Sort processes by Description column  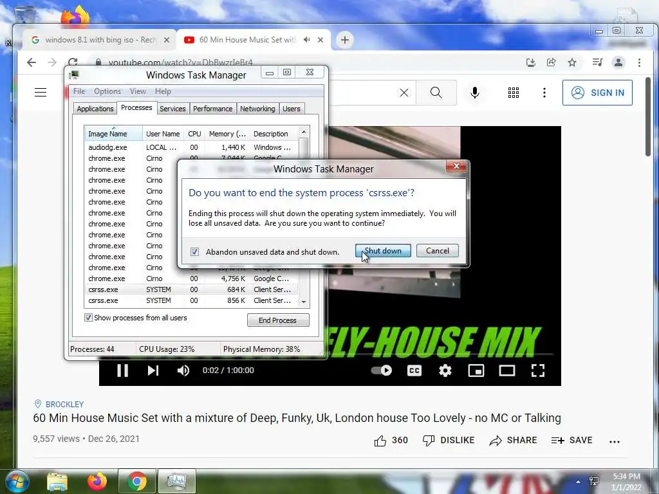tap(273, 134)
